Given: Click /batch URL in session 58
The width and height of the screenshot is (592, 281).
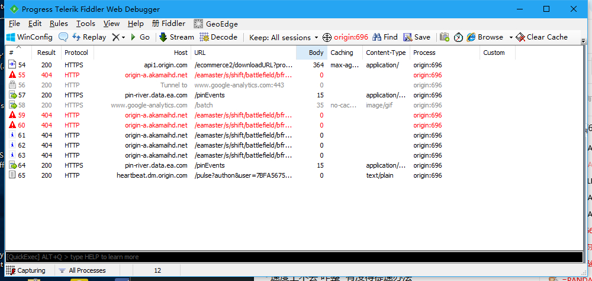Looking at the screenshot, I should [x=204, y=105].
